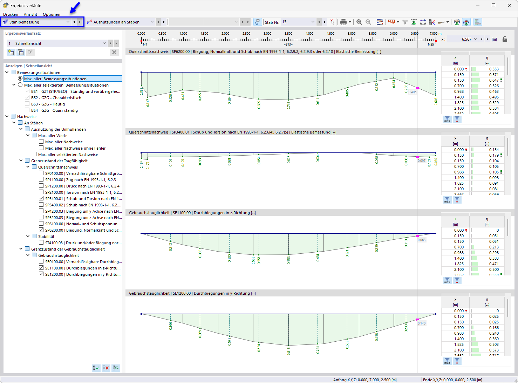Check ST4100.03 Druck und/oder Biegung checkbox
Screen dimensions: 518x383
pyautogui.click(x=41, y=243)
